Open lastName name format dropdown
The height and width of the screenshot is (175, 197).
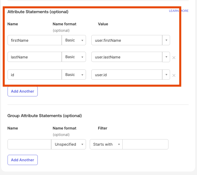point(74,57)
